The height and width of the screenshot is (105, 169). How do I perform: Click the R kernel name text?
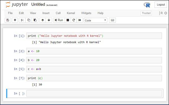162,13
